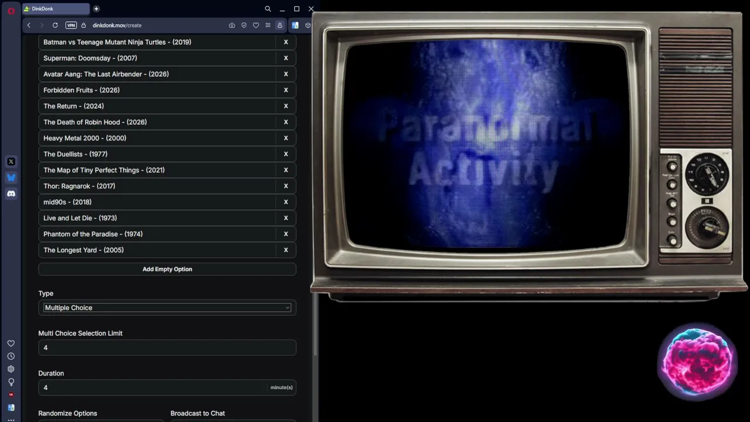
Task: Bookmark this page with the heart icon
Action: pyautogui.click(x=256, y=25)
